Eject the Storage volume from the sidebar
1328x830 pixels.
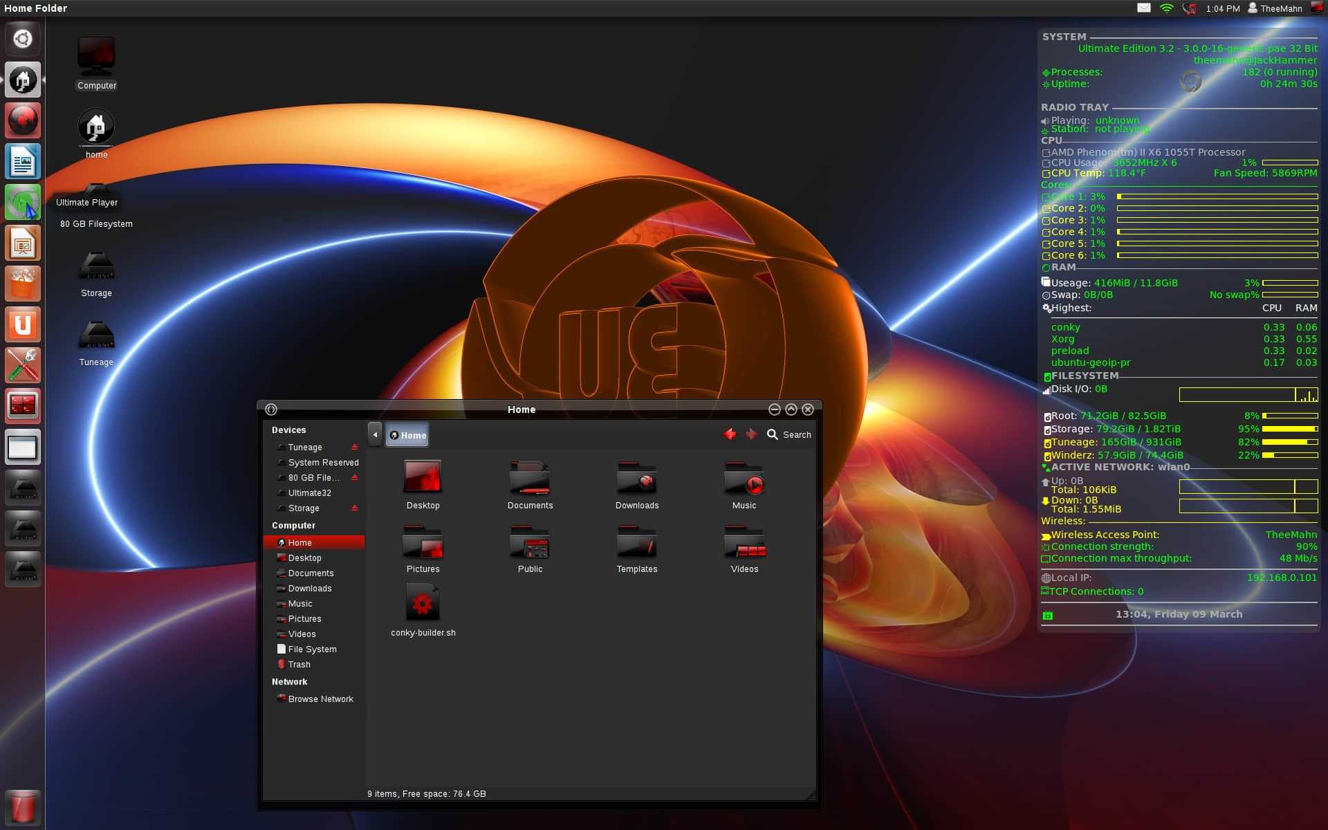coord(355,508)
